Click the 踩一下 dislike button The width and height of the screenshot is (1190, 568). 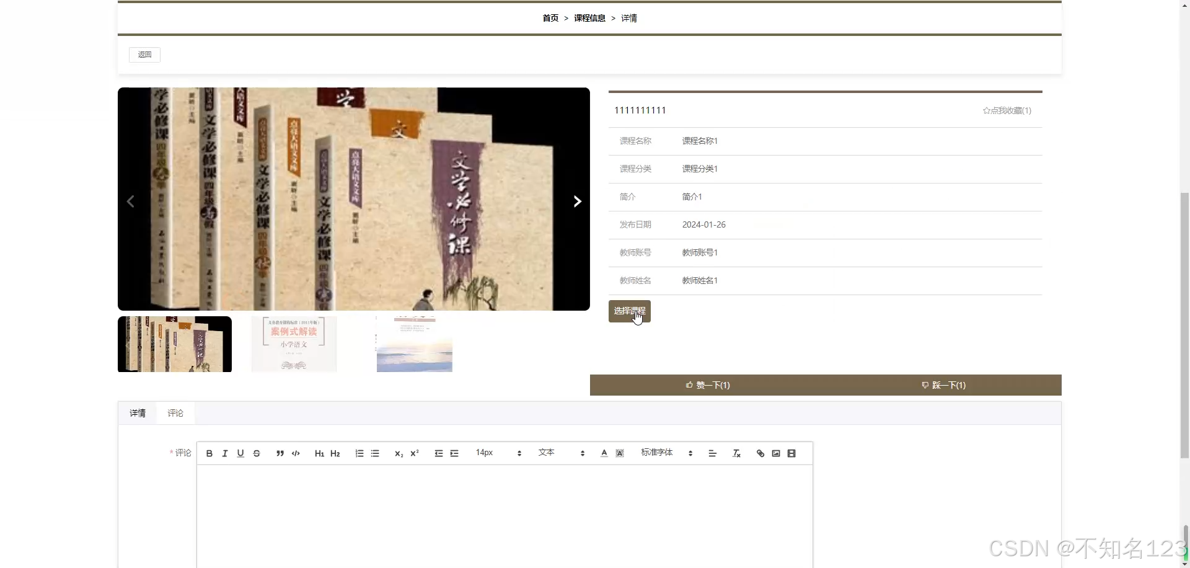click(944, 385)
